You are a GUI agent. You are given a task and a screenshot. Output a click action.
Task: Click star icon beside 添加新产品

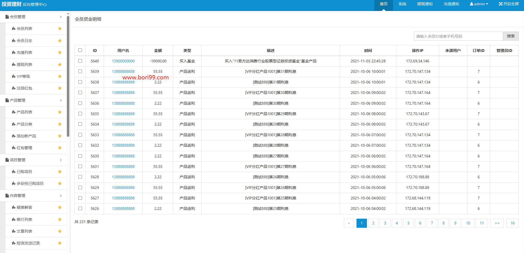[60, 136]
